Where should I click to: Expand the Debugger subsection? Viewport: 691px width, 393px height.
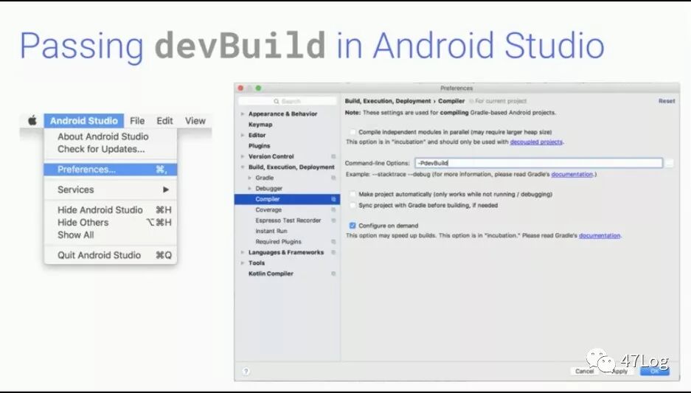click(250, 188)
